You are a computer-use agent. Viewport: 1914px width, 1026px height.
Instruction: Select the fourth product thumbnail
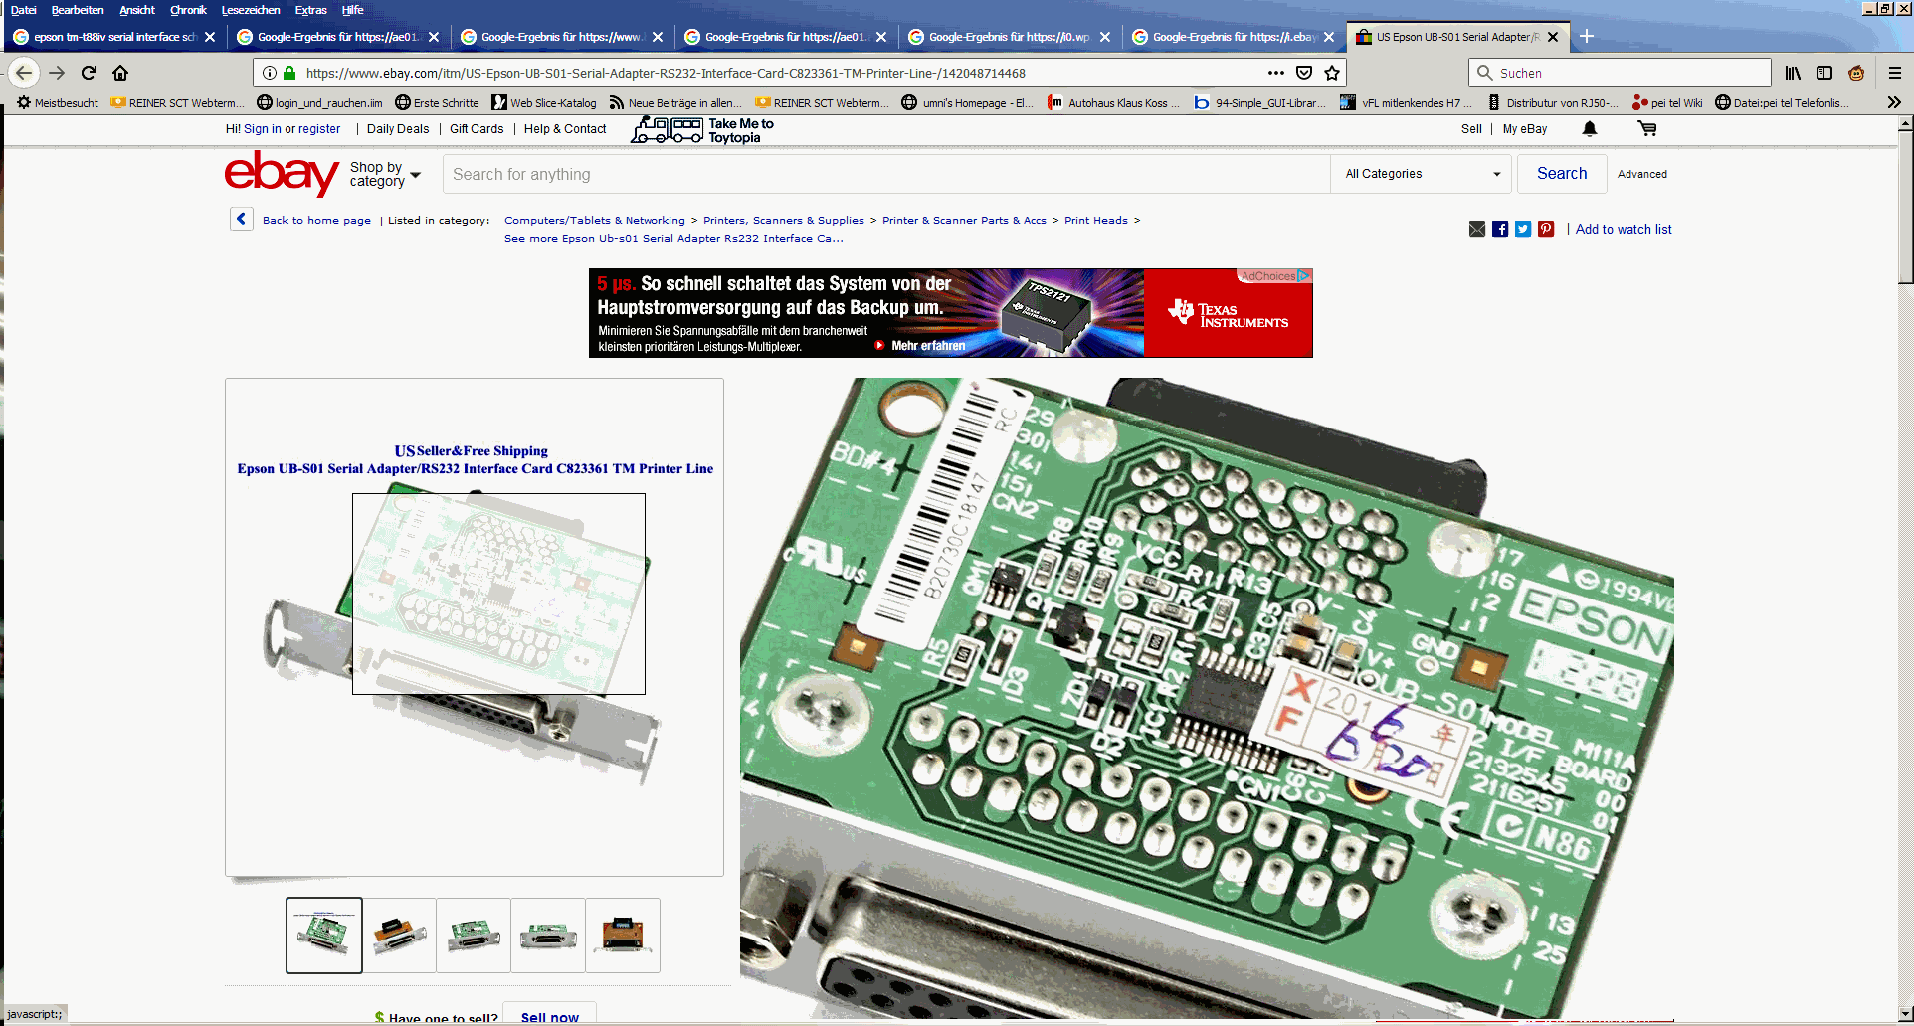548,936
